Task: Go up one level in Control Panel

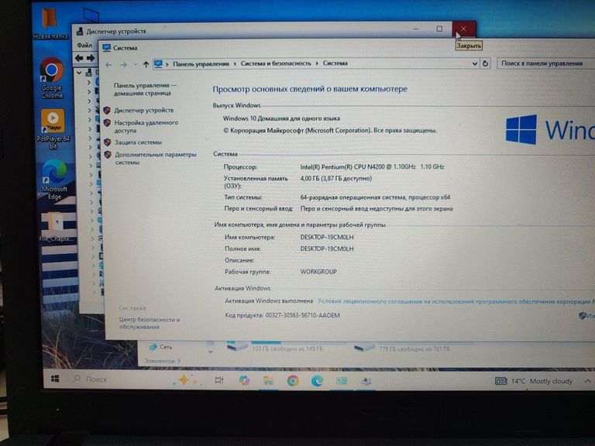Action: click(146, 64)
